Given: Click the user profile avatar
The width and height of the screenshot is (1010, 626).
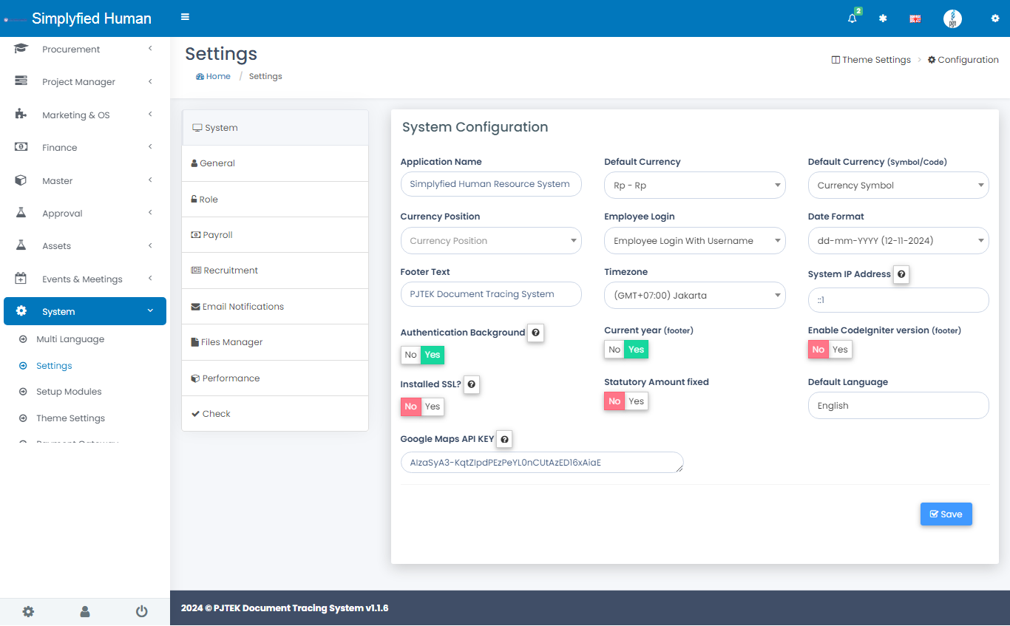Looking at the screenshot, I should coord(952,19).
